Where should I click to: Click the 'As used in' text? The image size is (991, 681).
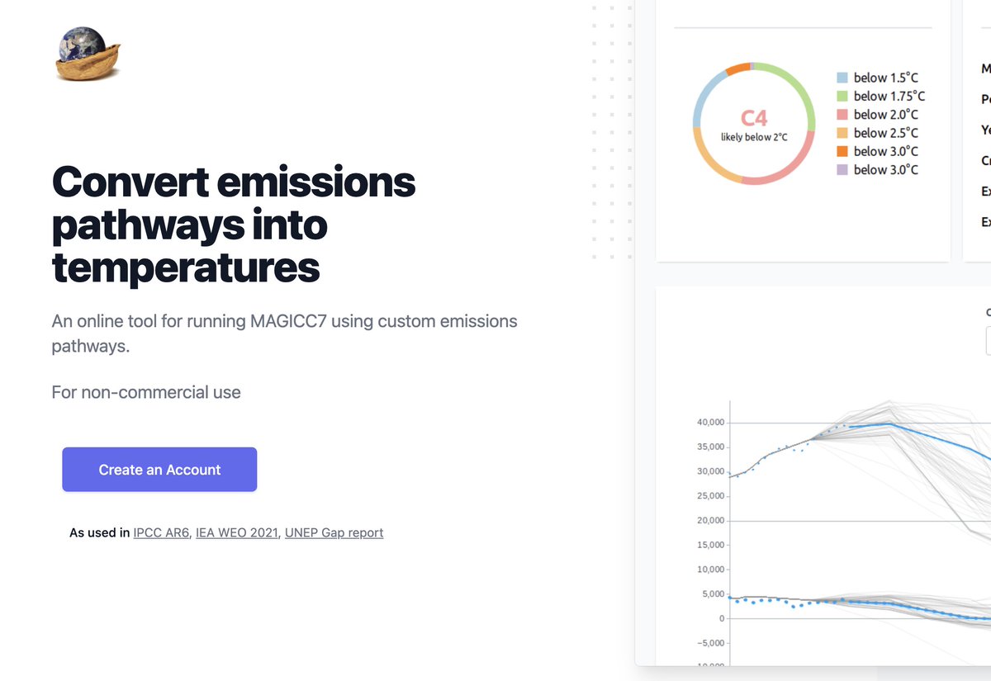coord(99,533)
